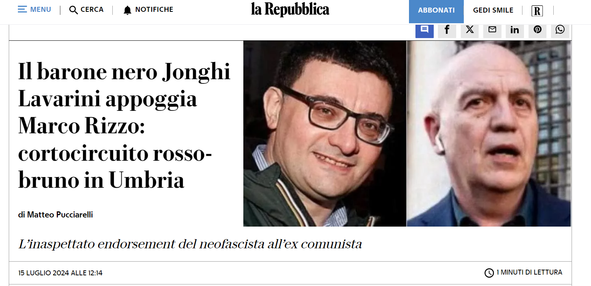The height and width of the screenshot is (286, 591).
Task: Select the CERCA label
Action: click(x=92, y=10)
